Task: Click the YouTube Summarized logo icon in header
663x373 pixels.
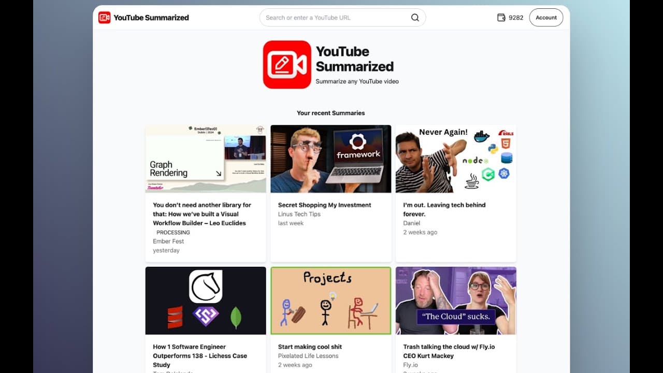Action: (104, 18)
